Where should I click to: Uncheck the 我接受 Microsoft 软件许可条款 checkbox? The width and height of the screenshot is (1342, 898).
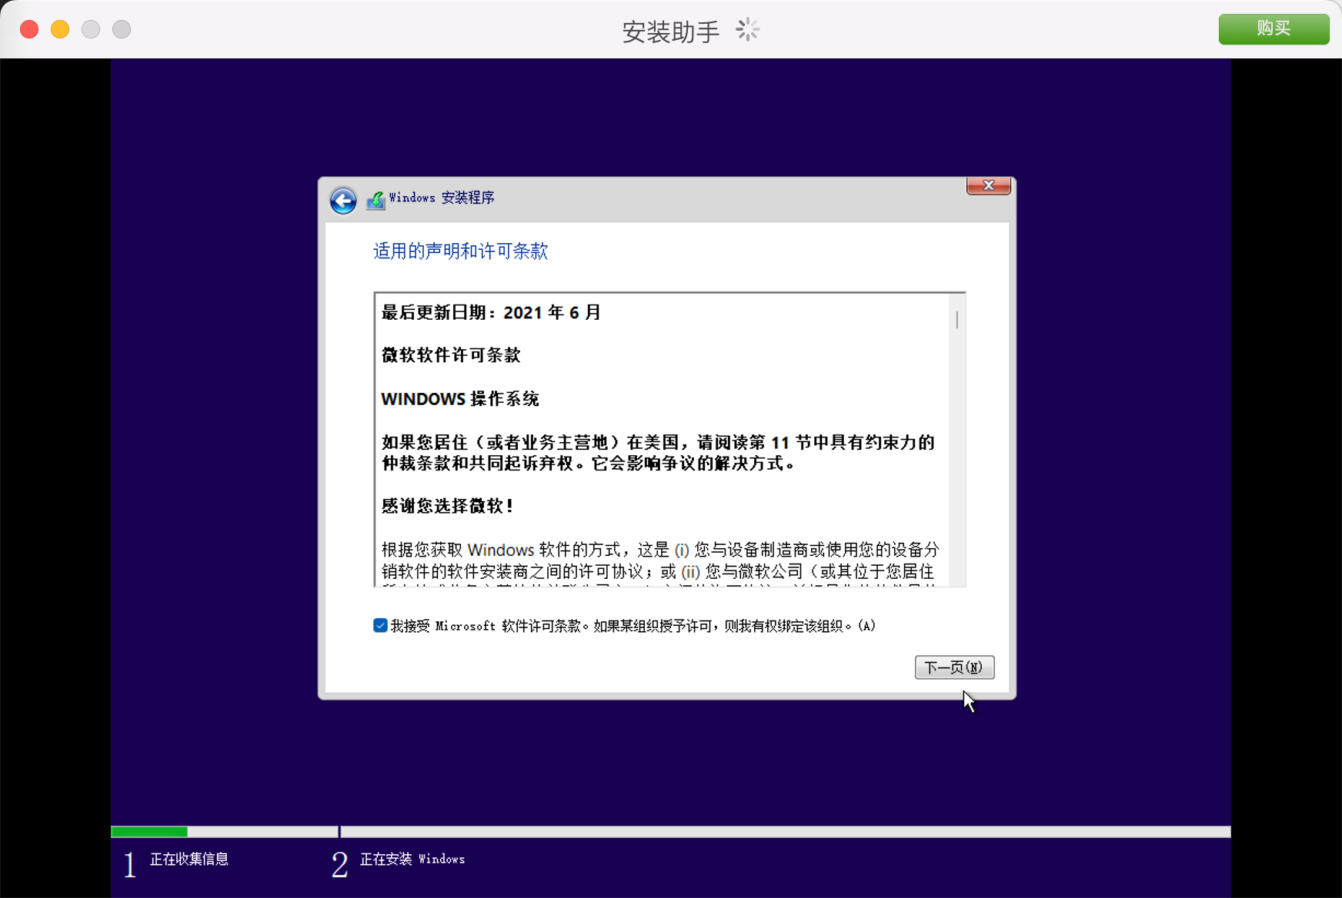[380, 625]
